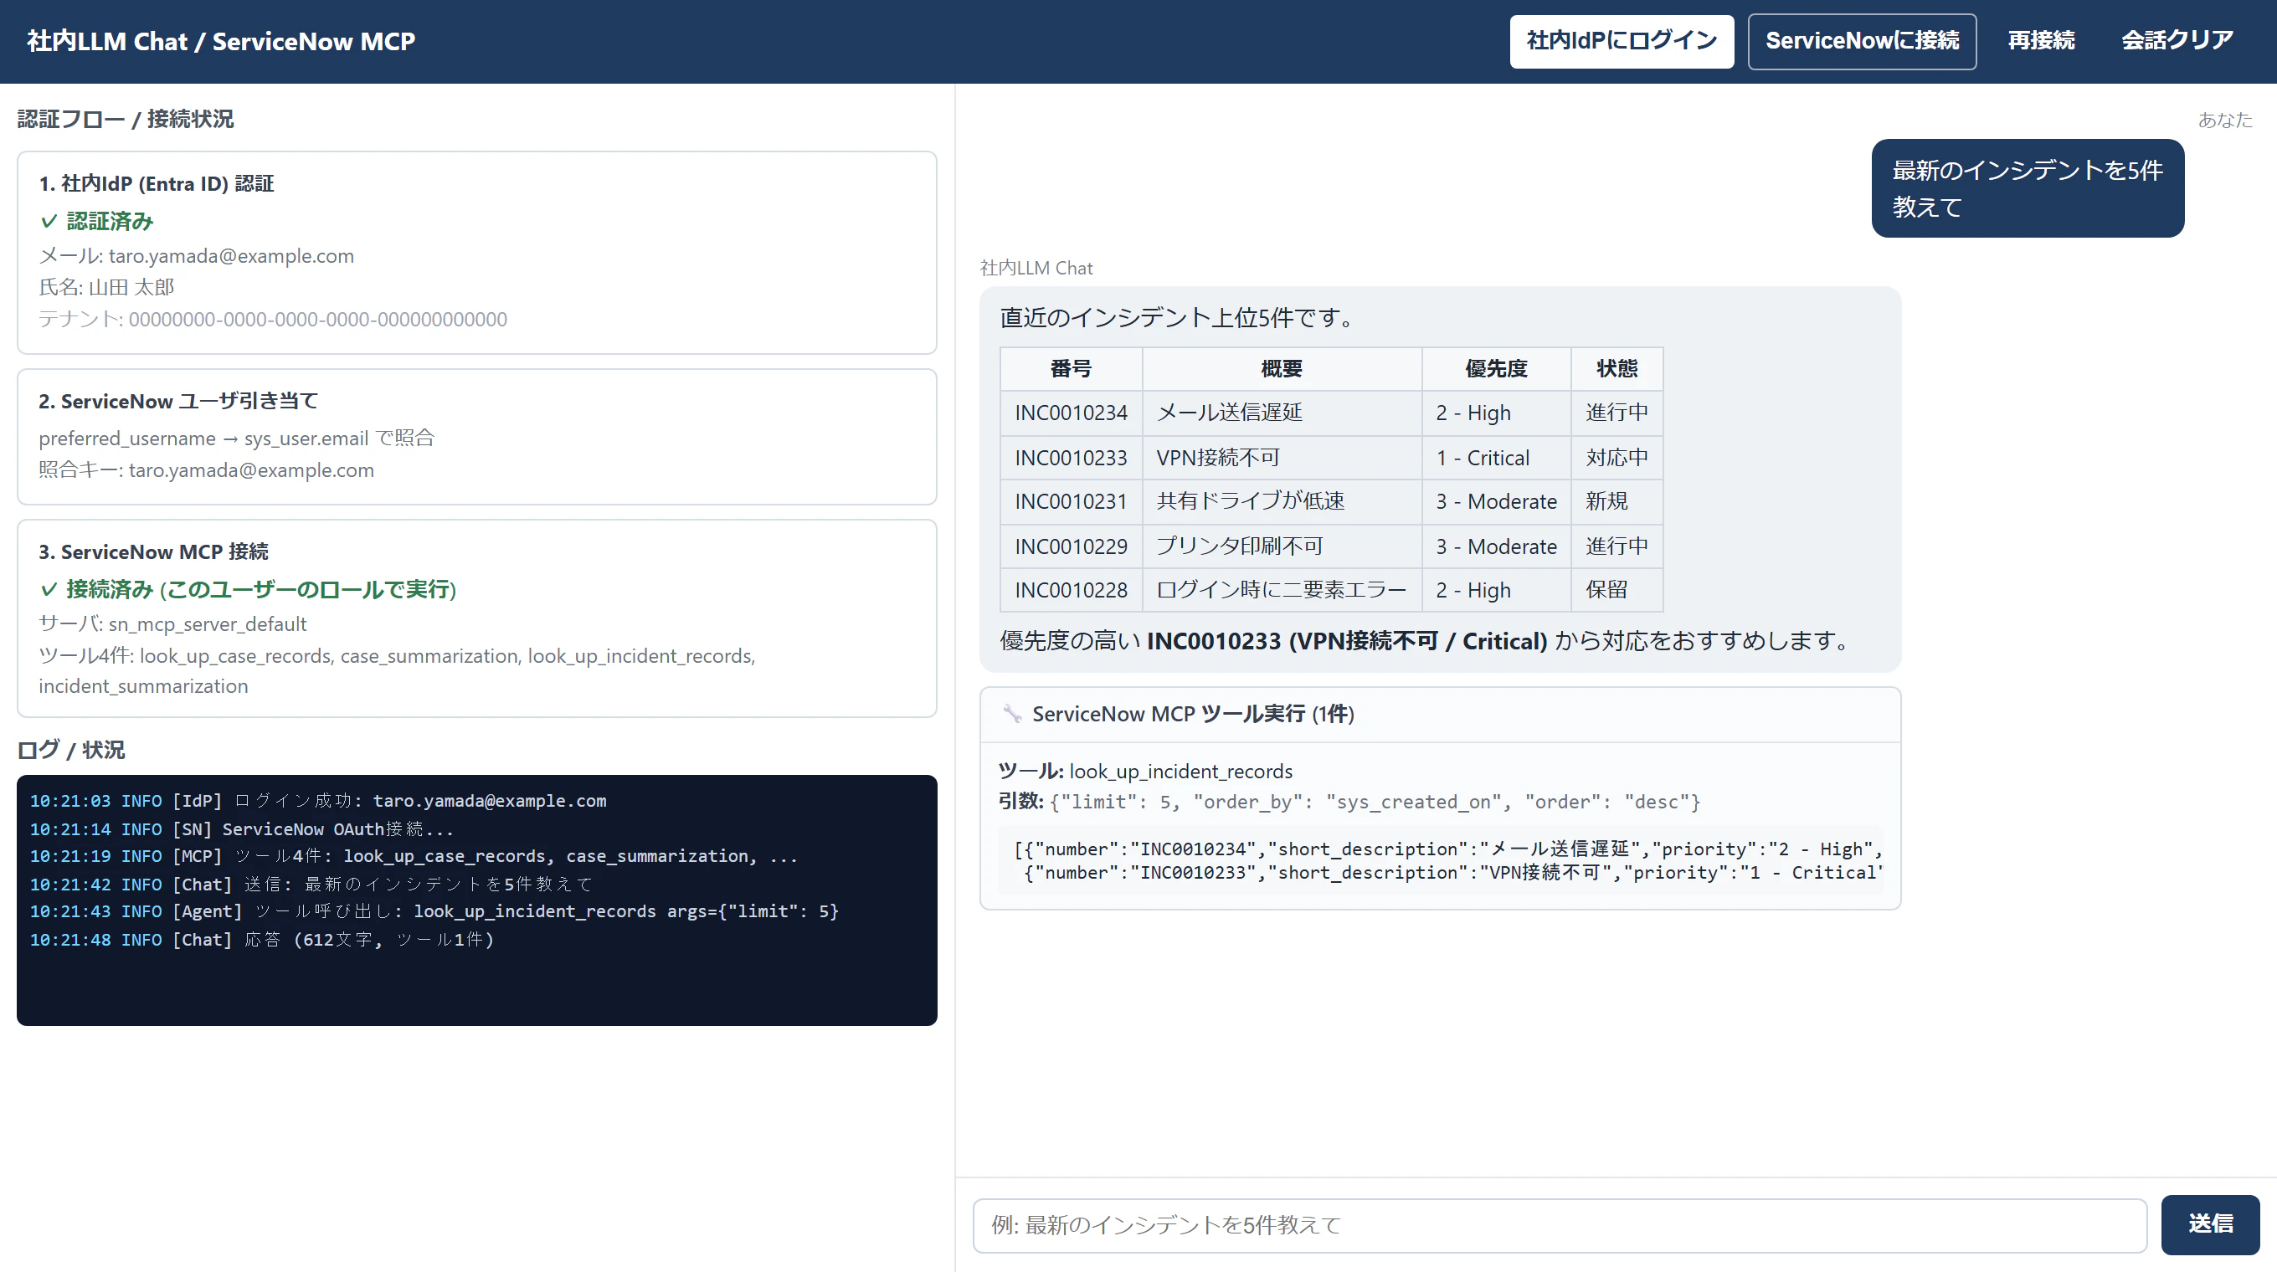Click the 送信 send button
This screenshot has height=1272, width=2277.
2210,1224
